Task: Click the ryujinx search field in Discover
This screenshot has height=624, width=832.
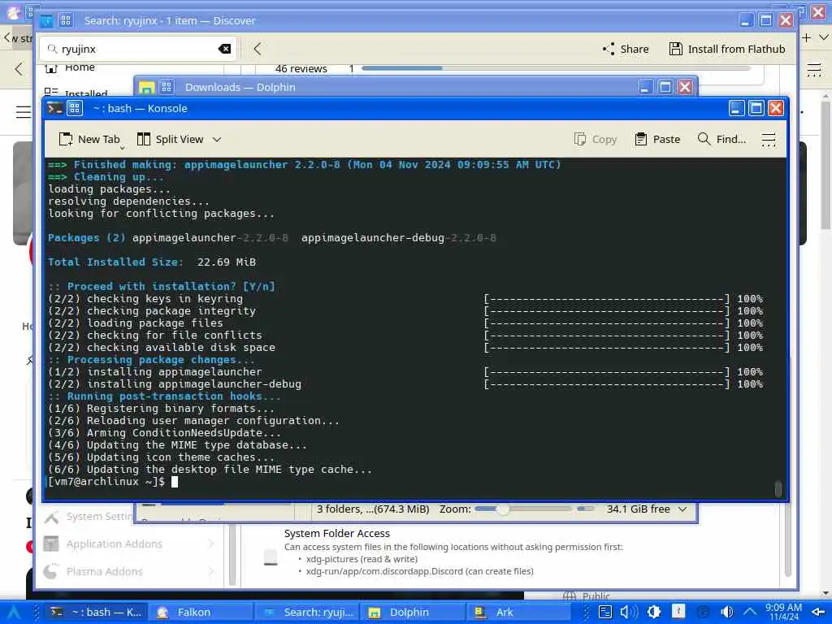Action: pyautogui.click(x=139, y=49)
